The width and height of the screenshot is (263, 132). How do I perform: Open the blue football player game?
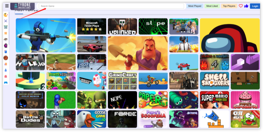(x=61, y=100)
